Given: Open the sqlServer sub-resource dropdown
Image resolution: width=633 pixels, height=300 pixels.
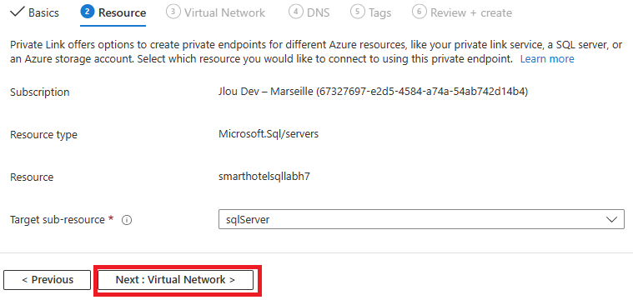Looking at the screenshot, I should (x=421, y=219).
